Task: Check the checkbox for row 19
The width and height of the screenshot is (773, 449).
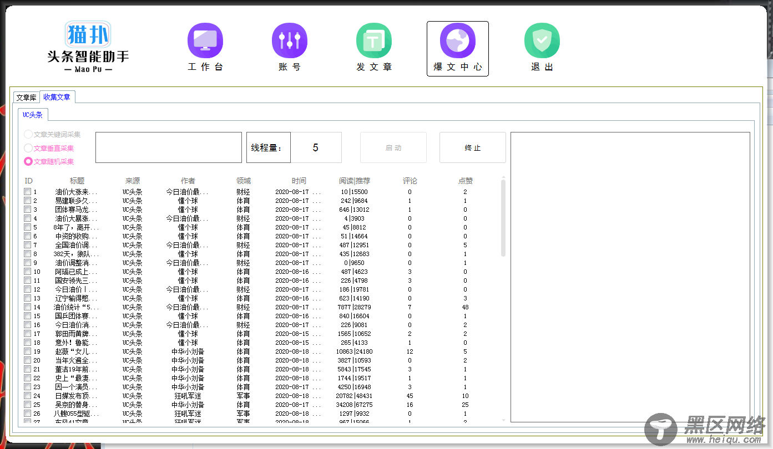Action: tap(27, 351)
